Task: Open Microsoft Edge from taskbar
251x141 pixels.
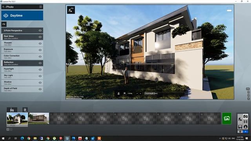Action: pyautogui.click(x=22, y=138)
